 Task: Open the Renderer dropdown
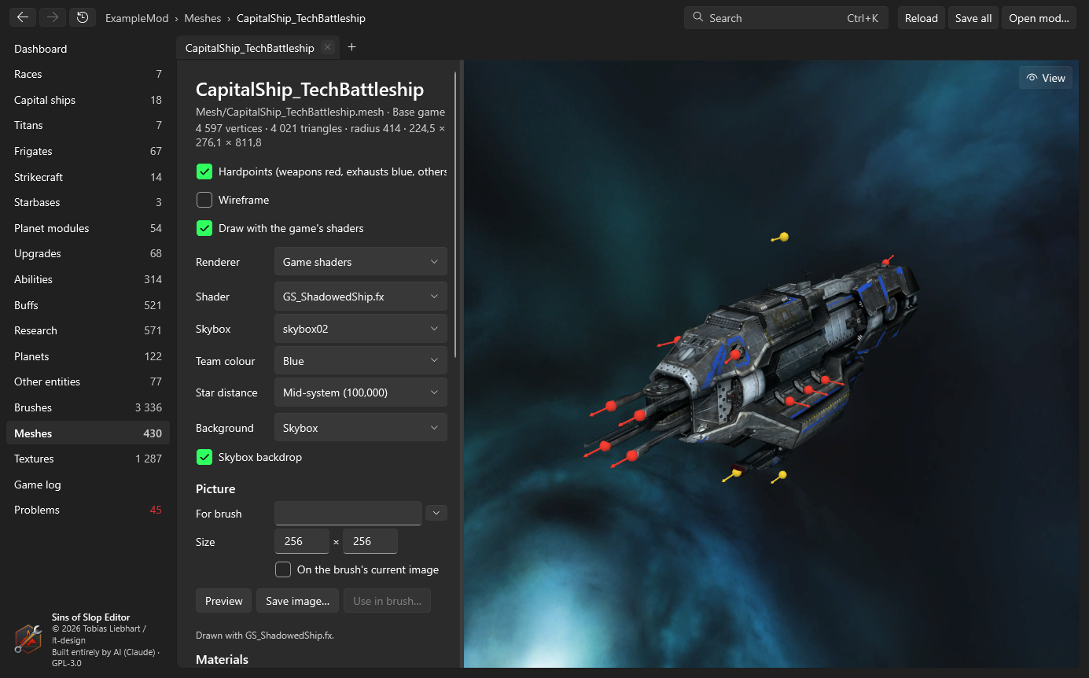pyautogui.click(x=360, y=262)
